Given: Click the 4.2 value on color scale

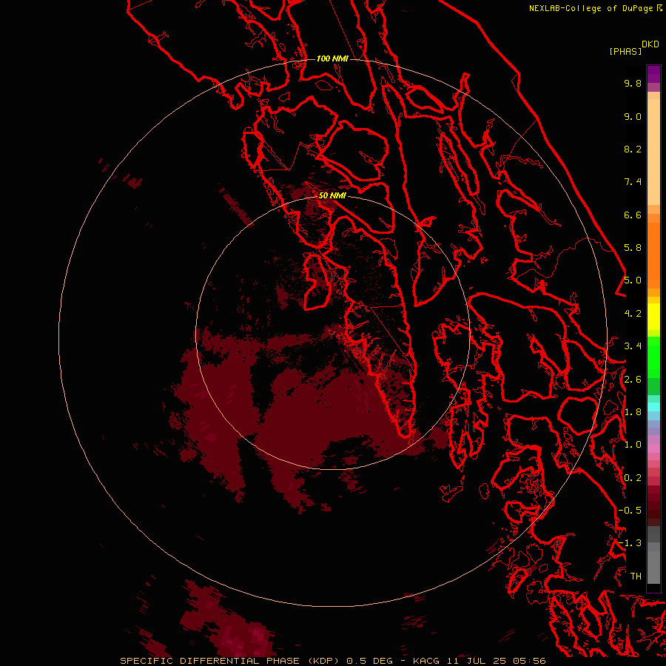Looking at the screenshot, I should pyautogui.click(x=633, y=314).
